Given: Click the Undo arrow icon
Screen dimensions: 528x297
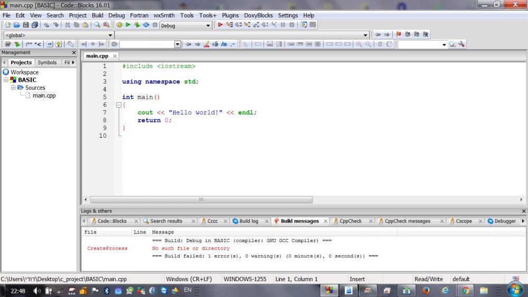Looking at the screenshot, I should pos(46,25).
